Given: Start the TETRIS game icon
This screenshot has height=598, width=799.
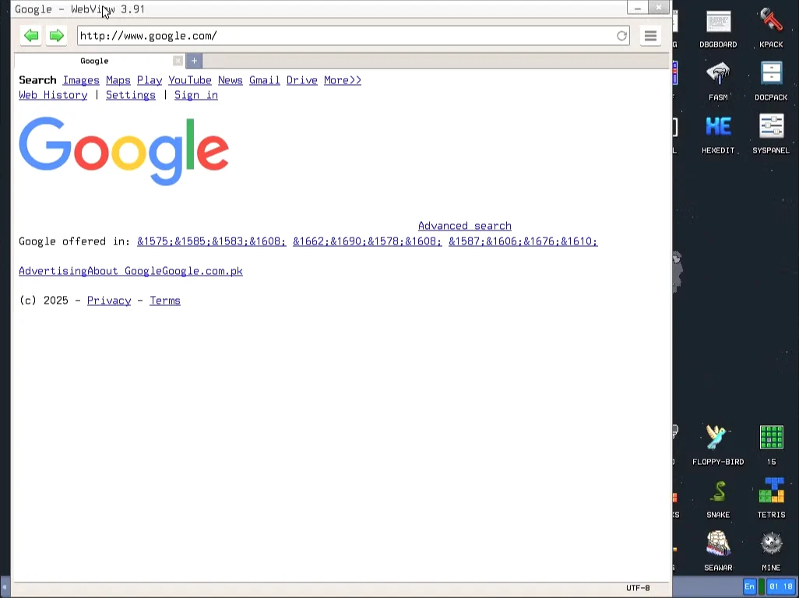Looking at the screenshot, I should point(771,499).
